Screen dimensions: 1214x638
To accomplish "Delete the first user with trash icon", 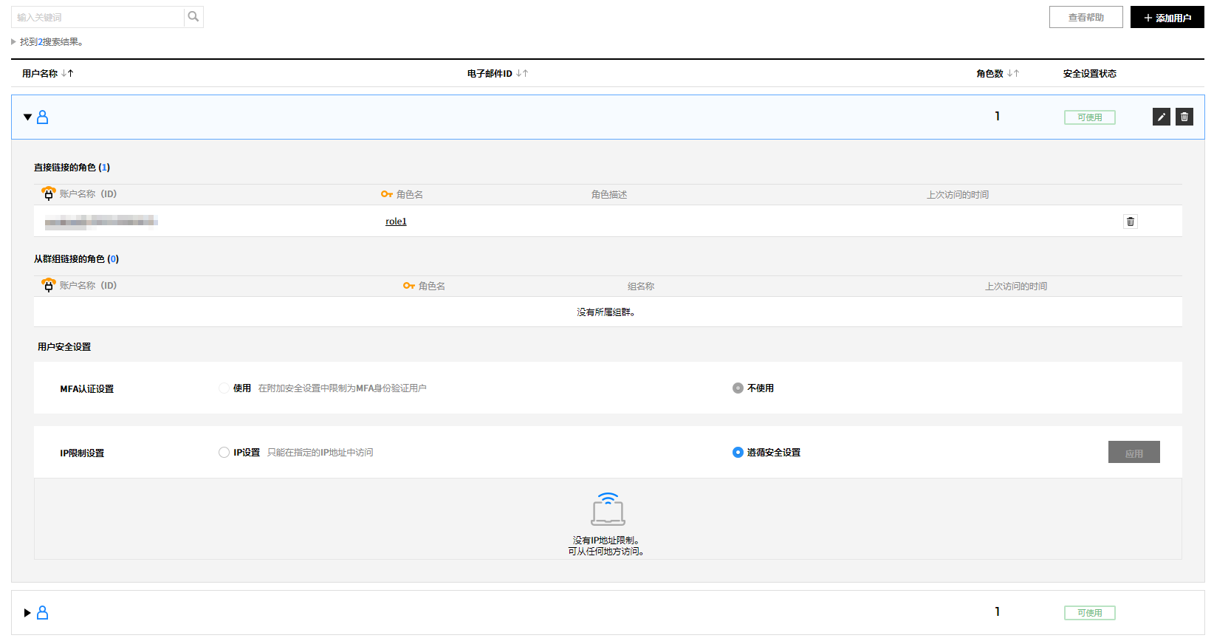I will (x=1184, y=117).
